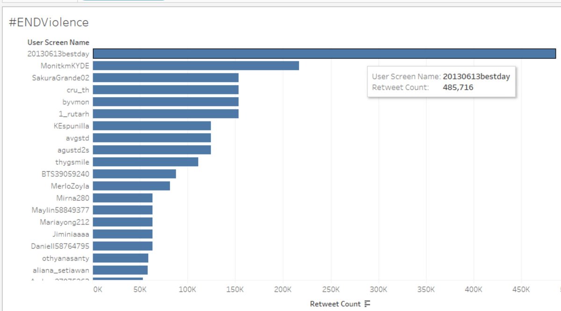Screen dimensions: 561x311
Task: Click the thygsmile row label
Action: tap(72, 162)
